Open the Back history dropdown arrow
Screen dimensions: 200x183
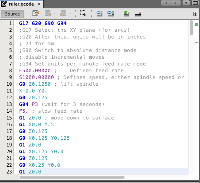tap(54, 13)
